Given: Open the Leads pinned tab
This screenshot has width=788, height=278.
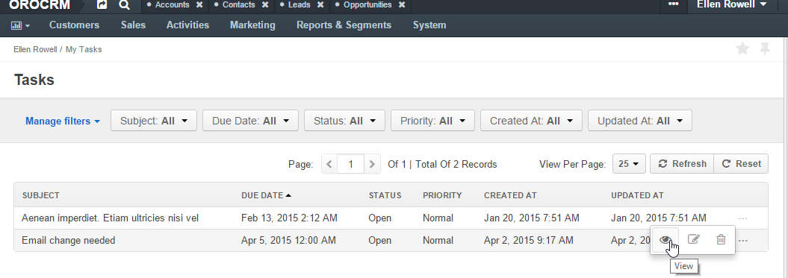Looking at the screenshot, I should (299, 5).
